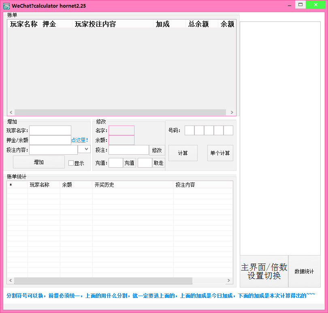328x313 pixels.
Task: Click the first 号码 digit box
Action: pyautogui.click(x=190, y=130)
